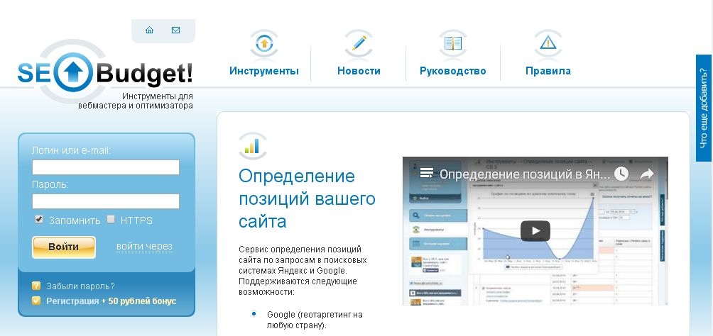Viewport: 713px width, 336px height.
Task: Click the warning triangle icon above Правила
Action: [x=548, y=43]
